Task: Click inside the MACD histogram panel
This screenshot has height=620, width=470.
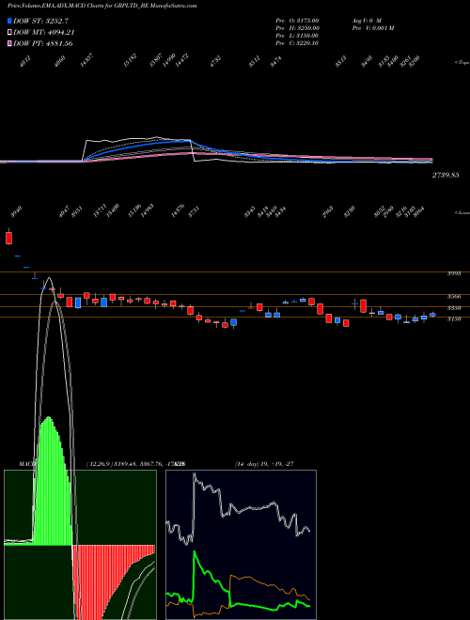Action: (x=80, y=545)
